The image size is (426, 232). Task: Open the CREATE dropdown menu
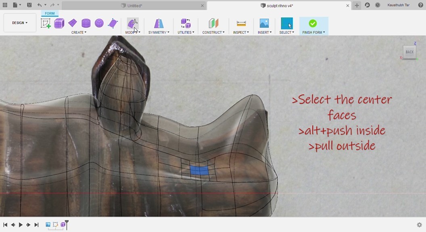coord(79,32)
